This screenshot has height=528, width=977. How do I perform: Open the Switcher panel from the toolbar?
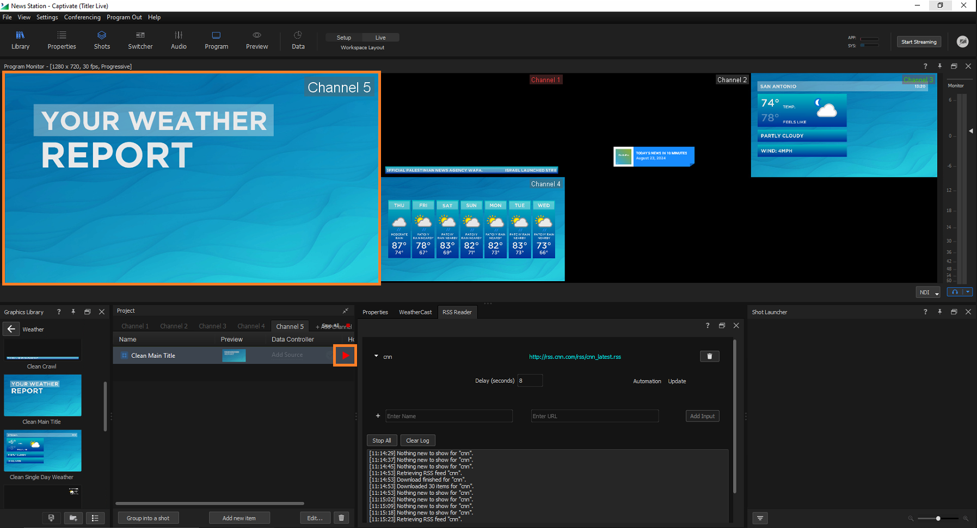coord(140,40)
